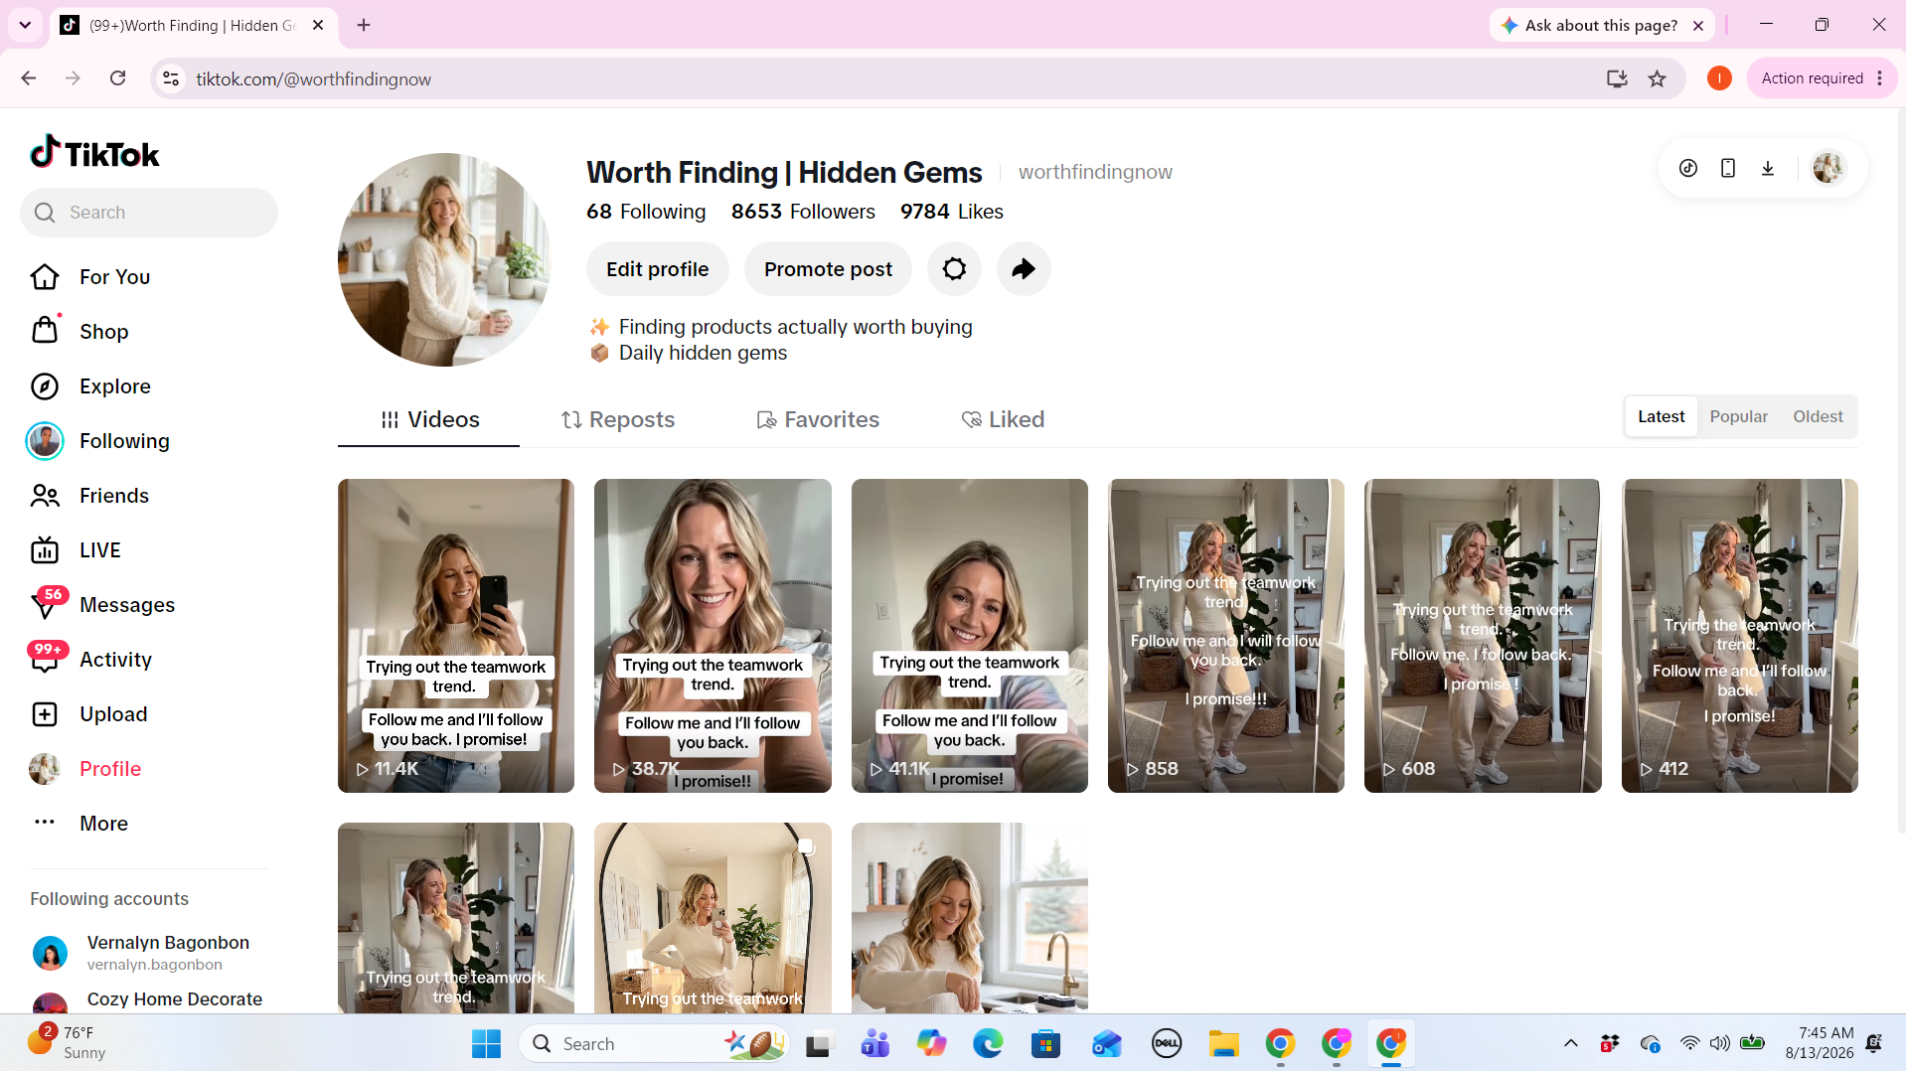
Task: Switch to the Liked tab
Action: (1003, 419)
